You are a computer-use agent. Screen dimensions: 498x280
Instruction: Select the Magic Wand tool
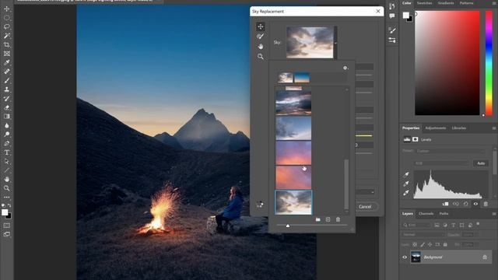point(7,36)
